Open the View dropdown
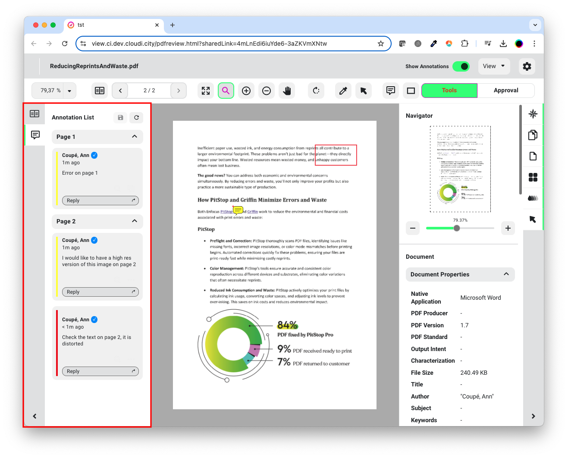Viewport: 568px width, 458px height. pyautogui.click(x=494, y=66)
